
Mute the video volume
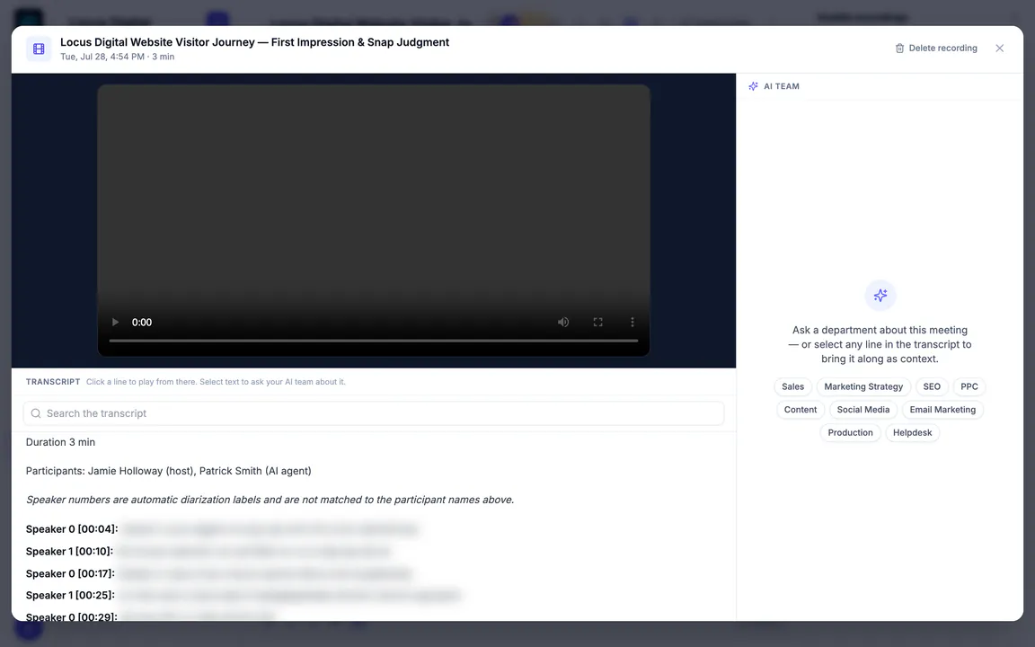tap(563, 323)
